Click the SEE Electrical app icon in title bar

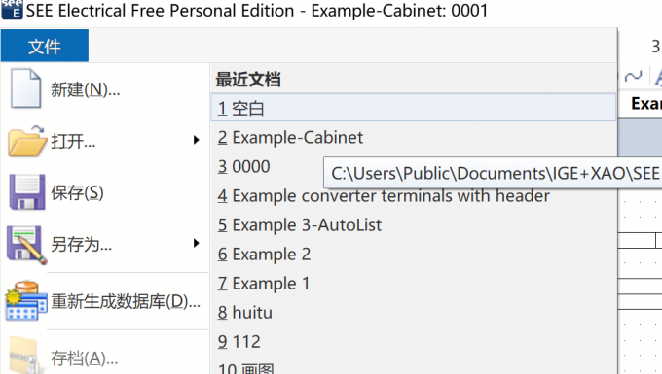click(x=12, y=10)
